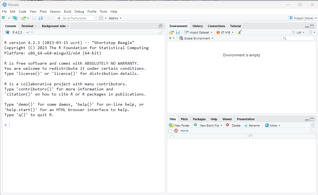
Task: Open the R language dropdown
Action: (x=172, y=38)
